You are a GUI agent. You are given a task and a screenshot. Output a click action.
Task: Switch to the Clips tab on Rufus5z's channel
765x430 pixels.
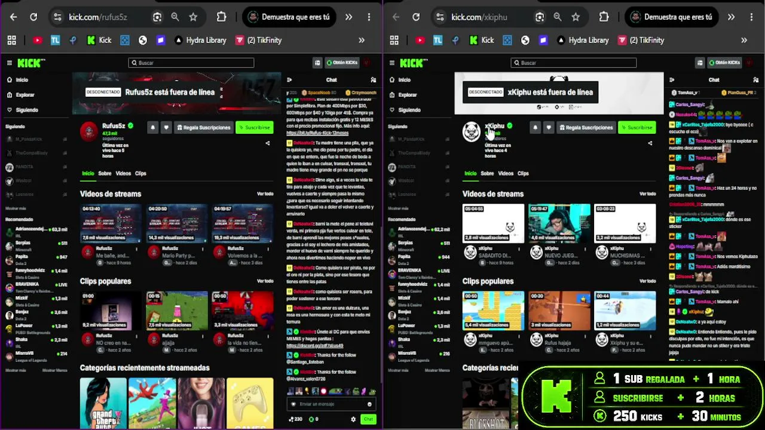pos(140,173)
